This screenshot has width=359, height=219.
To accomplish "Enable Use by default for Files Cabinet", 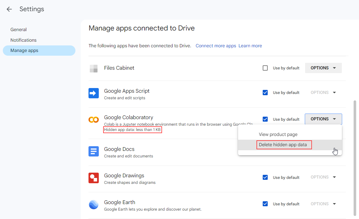I will tap(265, 68).
